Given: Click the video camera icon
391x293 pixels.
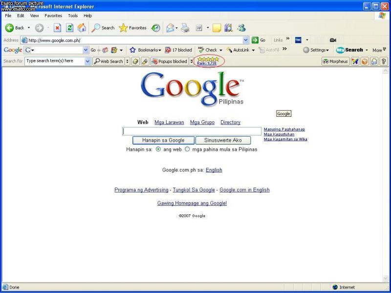Looking at the screenshot, I should (x=333, y=40).
